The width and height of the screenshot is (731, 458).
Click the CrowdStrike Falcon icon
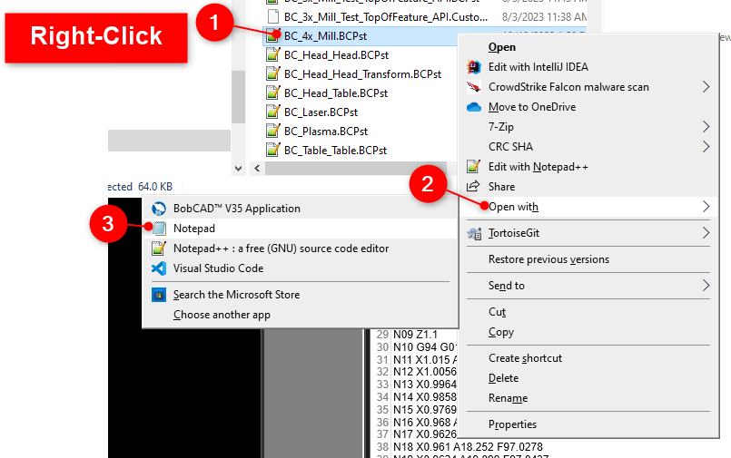click(x=474, y=87)
